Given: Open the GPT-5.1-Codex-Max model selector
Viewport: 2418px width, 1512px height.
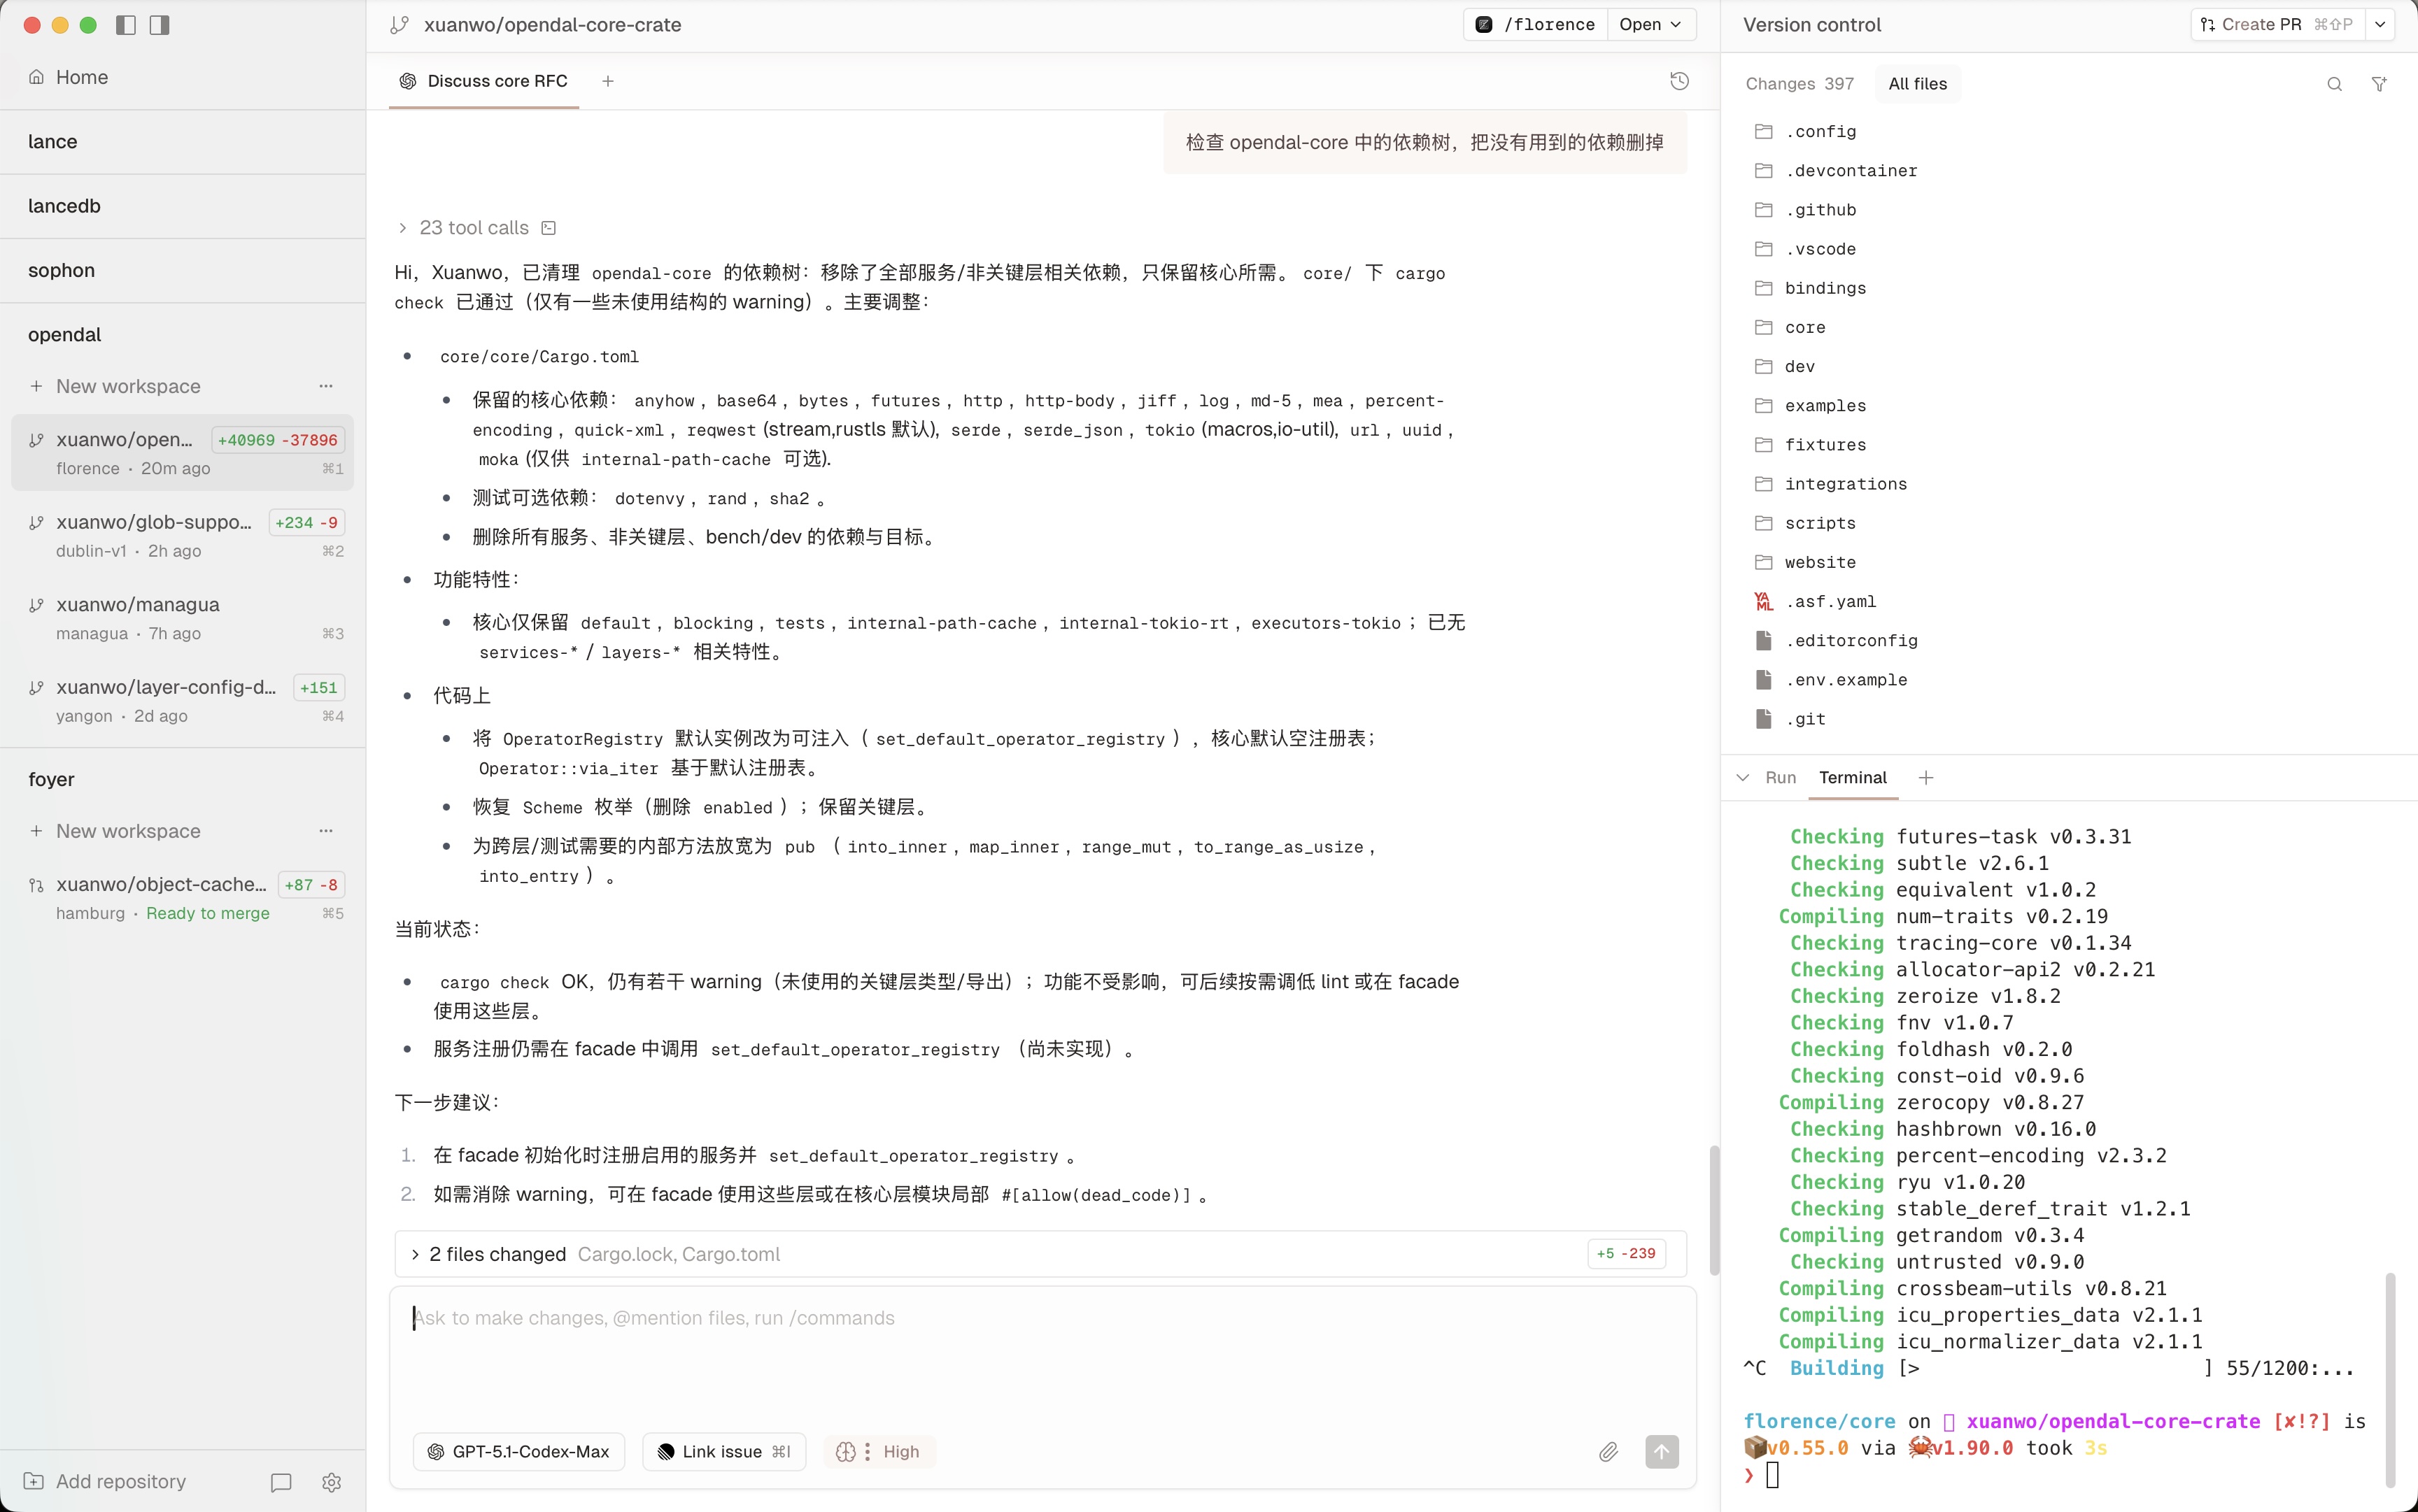Looking at the screenshot, I should [x=519, y=1452].
